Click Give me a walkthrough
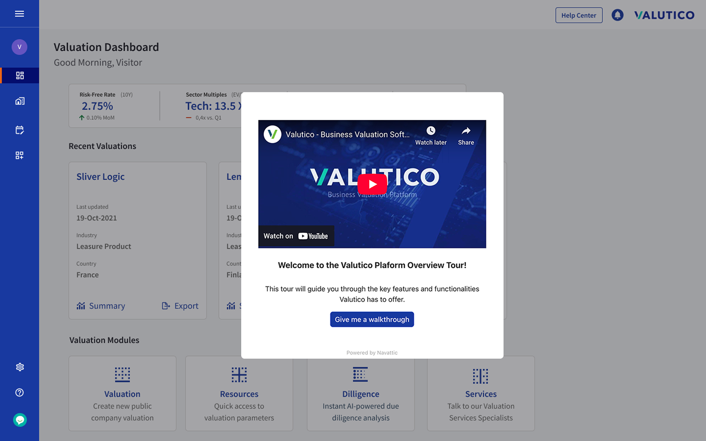The height and width of the screenshot is (441, 706). pos(372,319)
